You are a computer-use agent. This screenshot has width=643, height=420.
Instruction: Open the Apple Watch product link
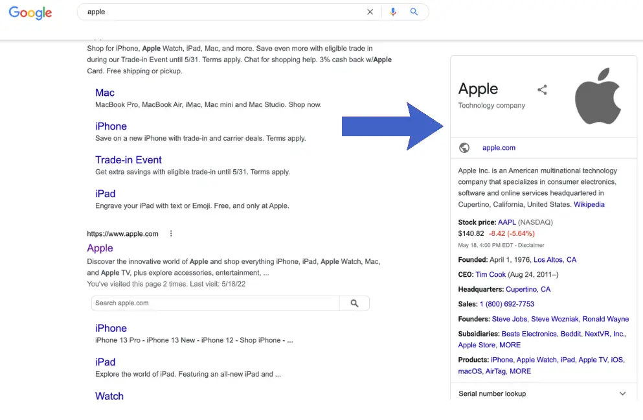[x=536, y=360]
